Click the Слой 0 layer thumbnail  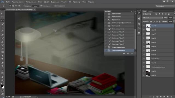[148, 75]
